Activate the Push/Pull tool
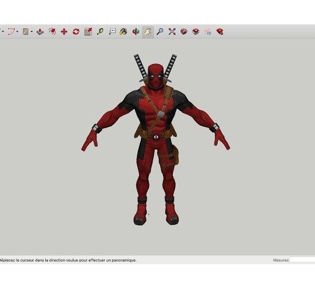The width and height of the screenshot is (315, 288). click(40, 32)
